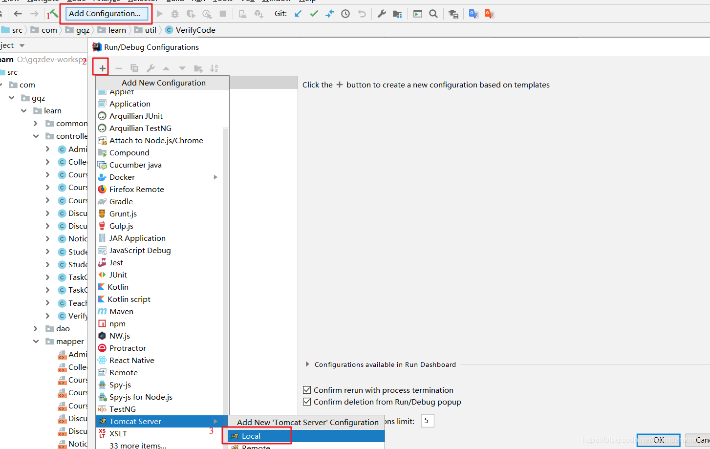Viewport: 710px width, 449px height.
Task: Click 33 more items link
Action: [138, 445]
